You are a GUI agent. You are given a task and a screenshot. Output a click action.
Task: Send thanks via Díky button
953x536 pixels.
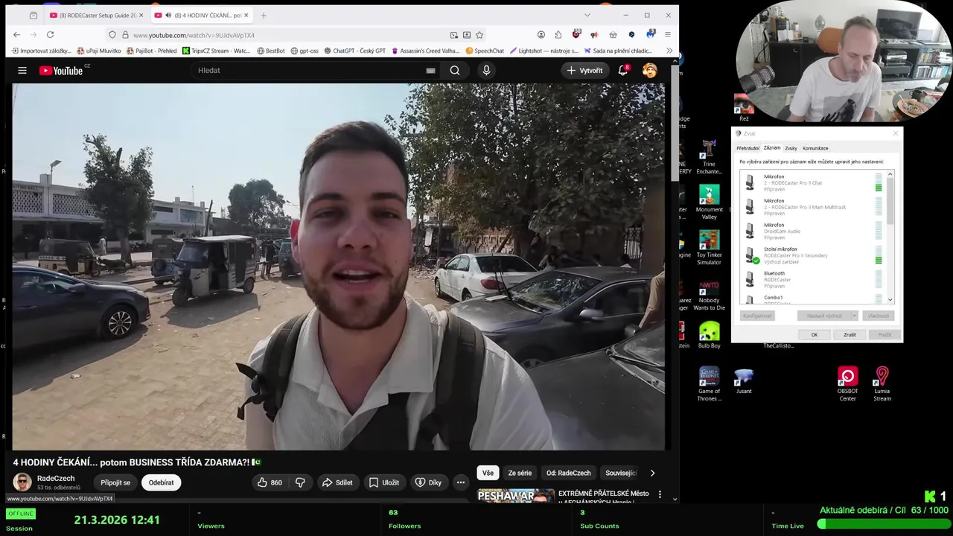[428, 482]
